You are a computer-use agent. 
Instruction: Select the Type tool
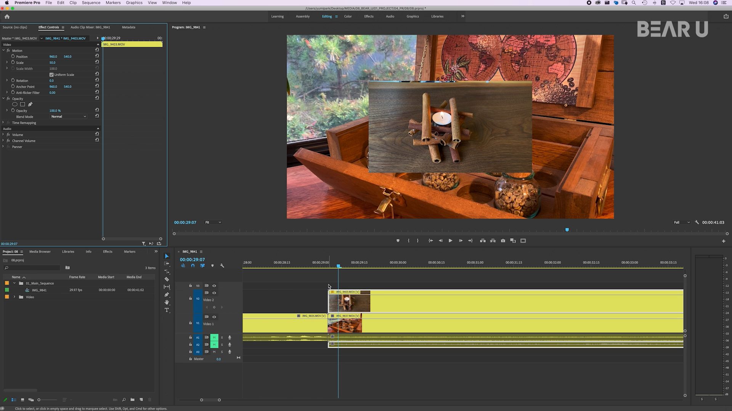[167, 310]
